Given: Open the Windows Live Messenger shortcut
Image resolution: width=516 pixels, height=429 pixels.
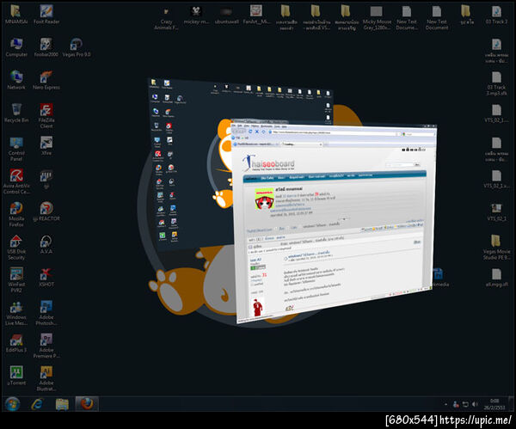Looking at the screenshot, I should 16,314.
